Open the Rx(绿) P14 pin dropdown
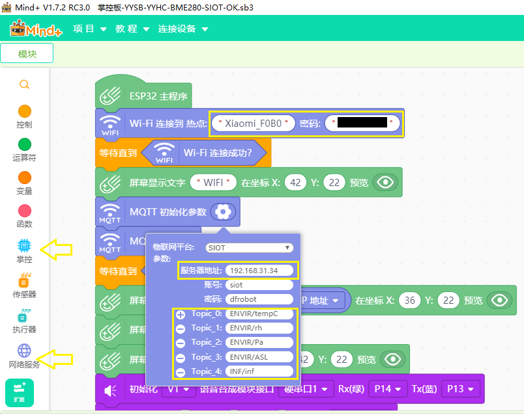524x415 pixels. tap(388, 389)
